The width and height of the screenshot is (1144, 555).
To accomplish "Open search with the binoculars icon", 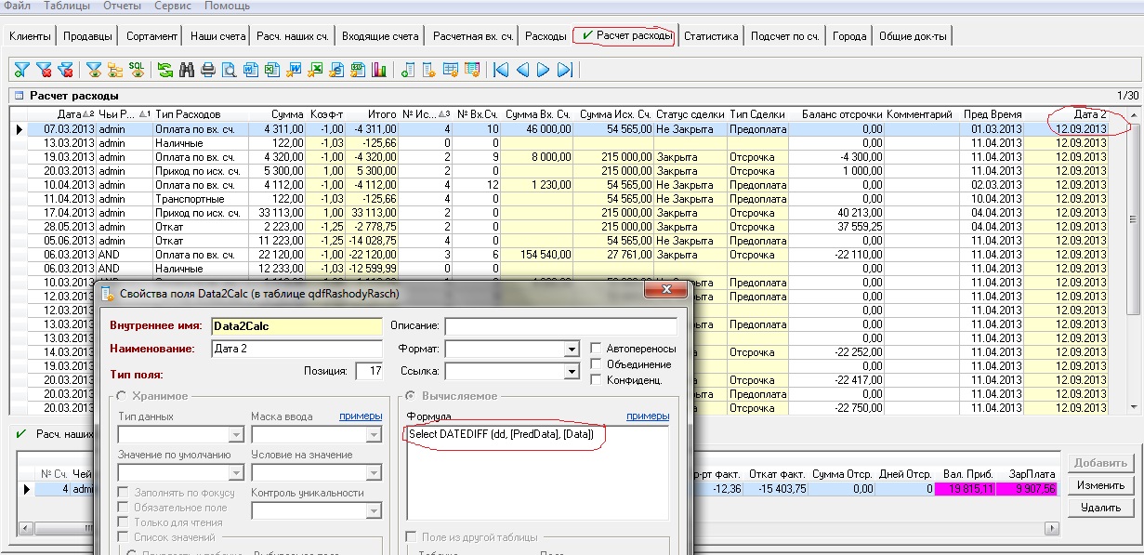I will point(187,70).
